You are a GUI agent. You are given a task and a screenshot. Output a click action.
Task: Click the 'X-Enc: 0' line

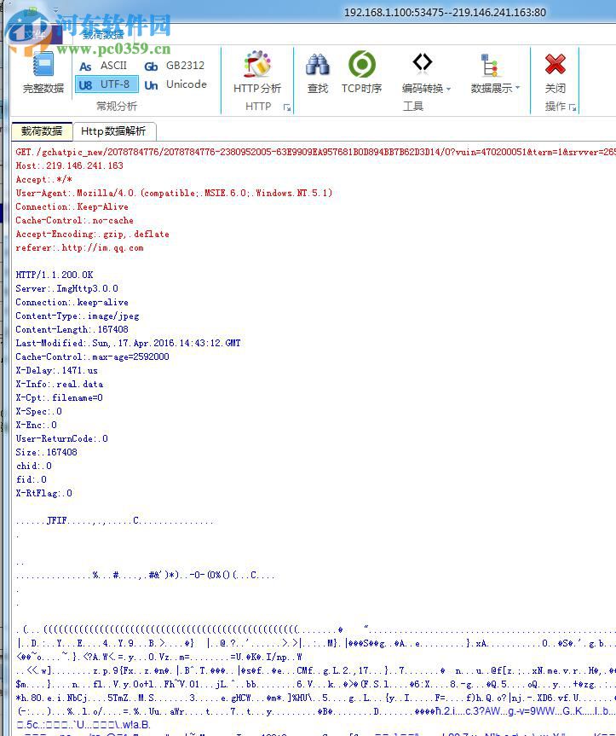point(36,425)
